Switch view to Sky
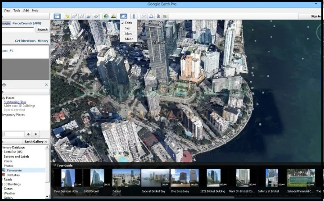The height and width of the screenshot is (201, 324). [127, 28]
